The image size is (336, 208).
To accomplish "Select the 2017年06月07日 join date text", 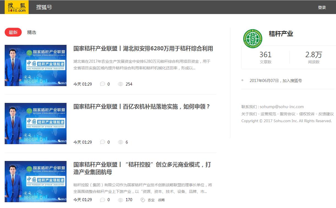I will [276, 81].
